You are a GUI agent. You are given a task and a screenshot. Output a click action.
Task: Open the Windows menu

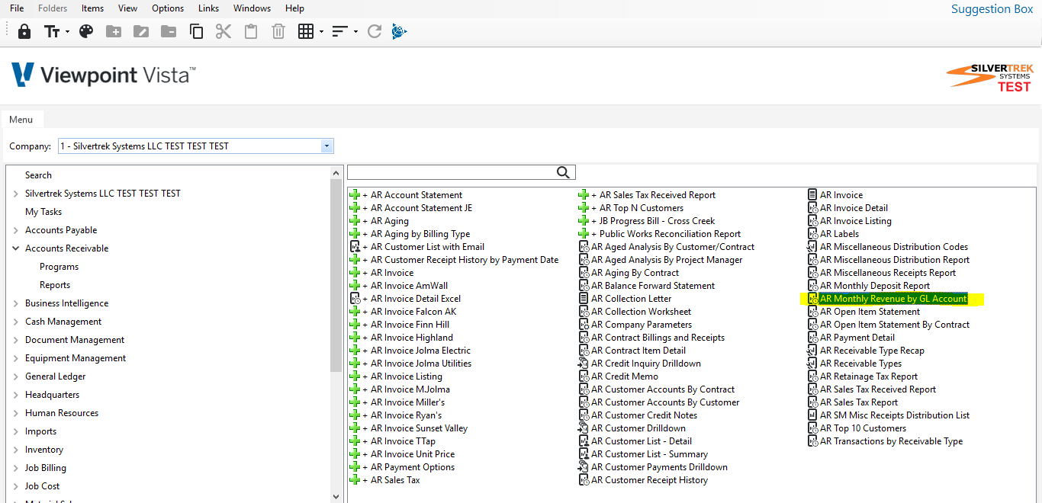point(252,8)
